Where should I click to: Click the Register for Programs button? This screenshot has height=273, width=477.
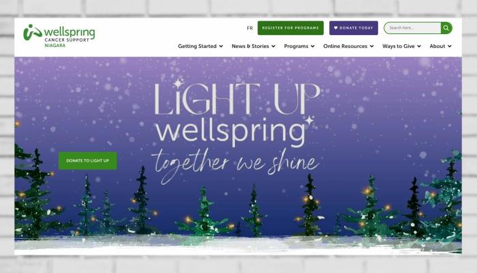tap(290, 28)
